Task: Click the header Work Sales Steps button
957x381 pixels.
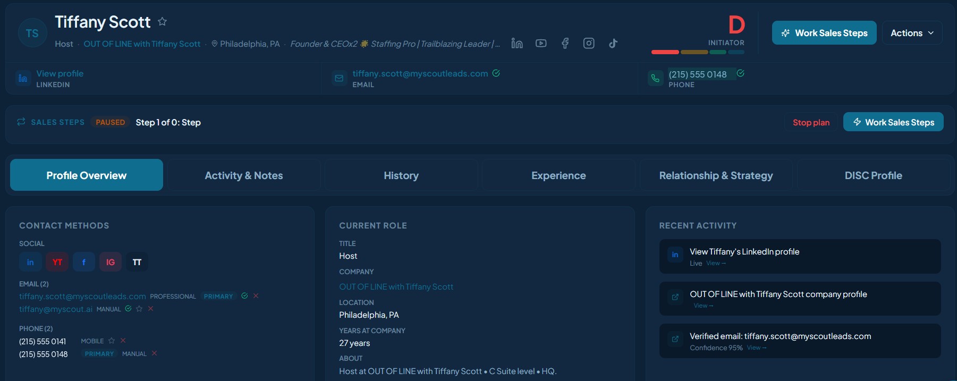Action: [x=824, y=33]
